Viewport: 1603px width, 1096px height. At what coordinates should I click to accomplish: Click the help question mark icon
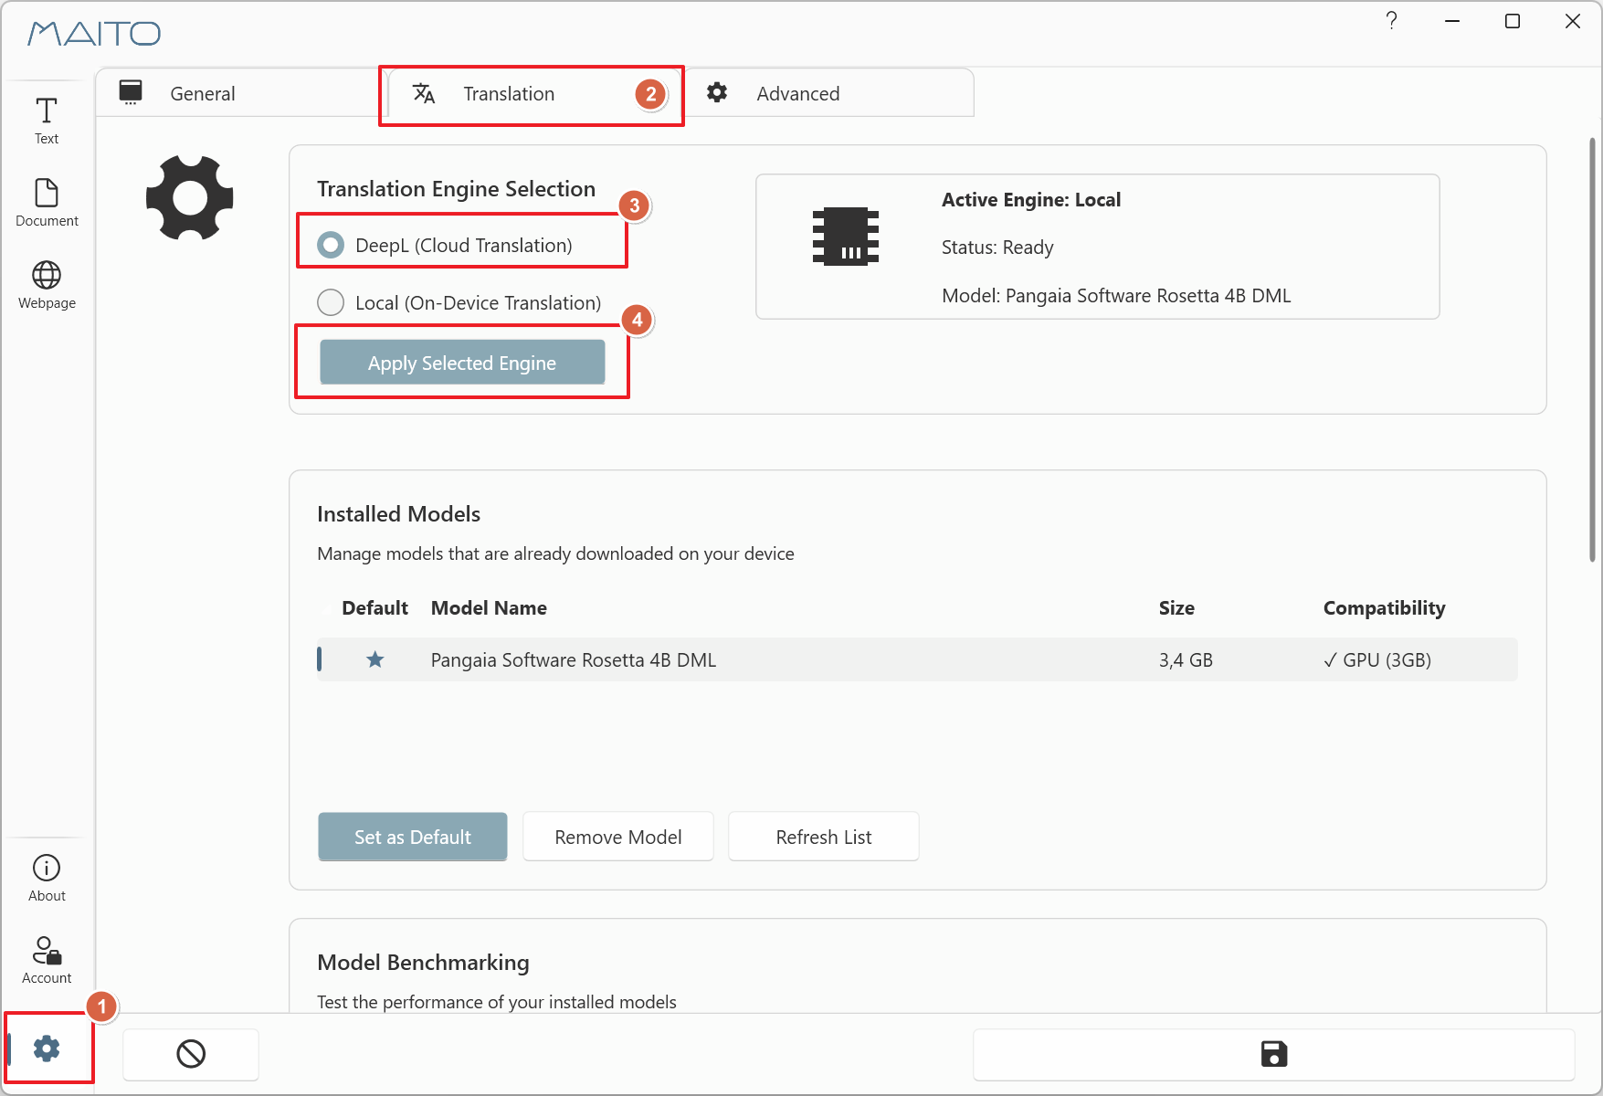1391,21
